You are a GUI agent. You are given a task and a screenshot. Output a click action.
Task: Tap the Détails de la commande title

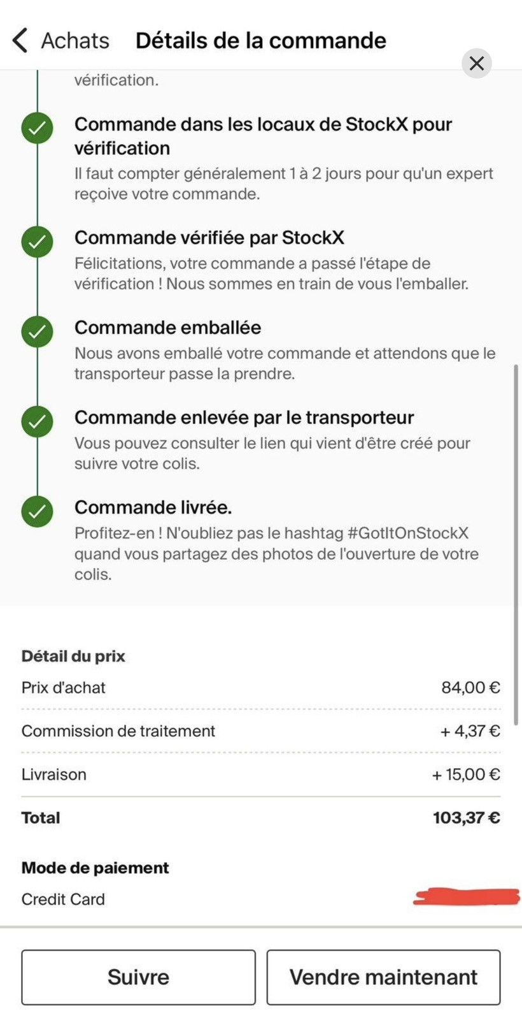(x=261, y=40)
